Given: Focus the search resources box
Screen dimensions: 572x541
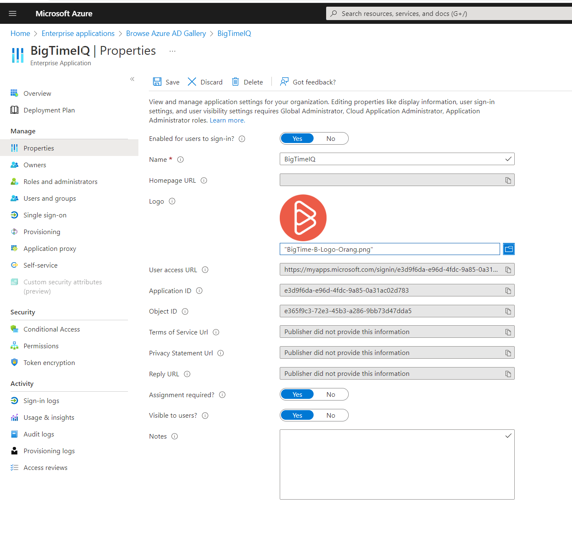Looking at the screenshot, I should (449, 13).
